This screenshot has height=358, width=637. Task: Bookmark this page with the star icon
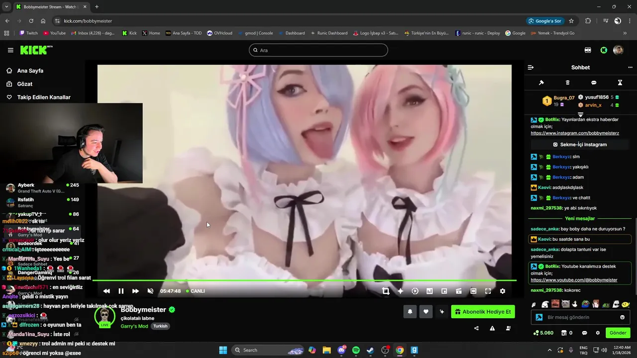(571, 21)
